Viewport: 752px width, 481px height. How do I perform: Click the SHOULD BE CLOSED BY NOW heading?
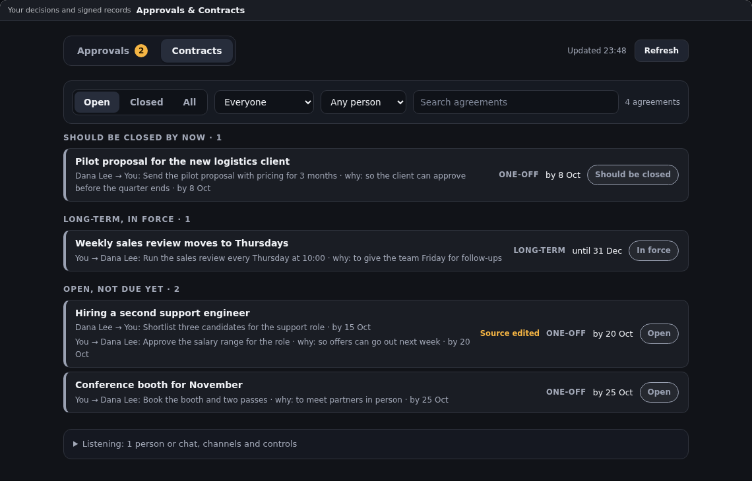[x=142, y=138]
